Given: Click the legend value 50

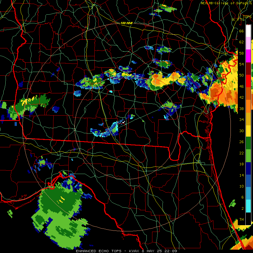Looking at the screenshot, I should coord(241,75).
